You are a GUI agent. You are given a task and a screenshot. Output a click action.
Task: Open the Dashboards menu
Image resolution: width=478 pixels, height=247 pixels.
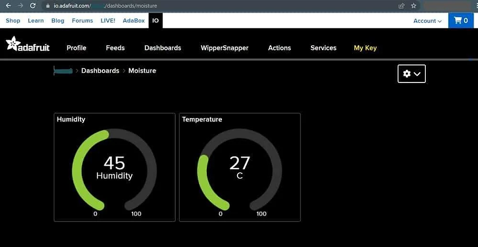tap(162, 48)
